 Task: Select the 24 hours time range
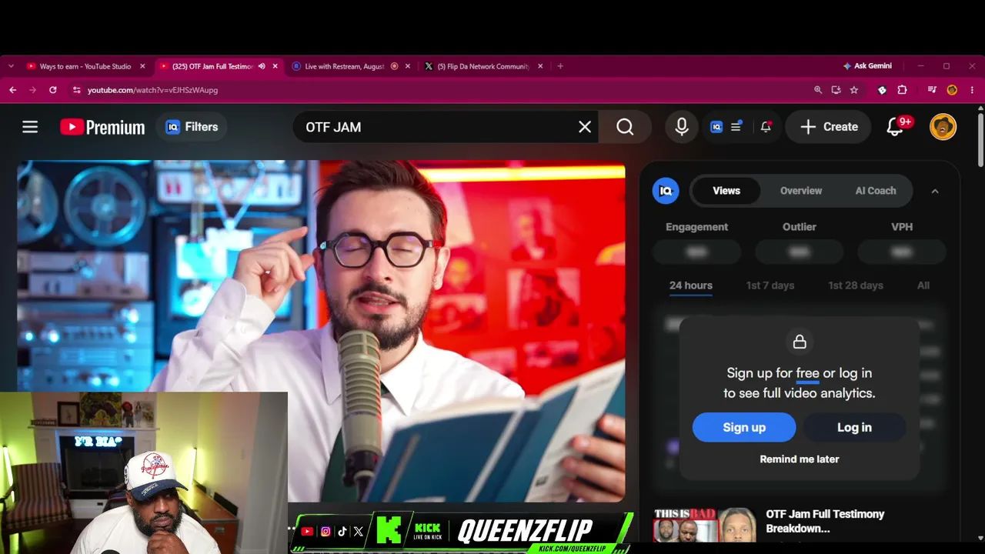(691, 285)
